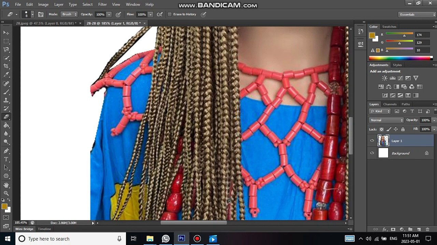Select the Clone Stamp tool

(x=6, y=100)
